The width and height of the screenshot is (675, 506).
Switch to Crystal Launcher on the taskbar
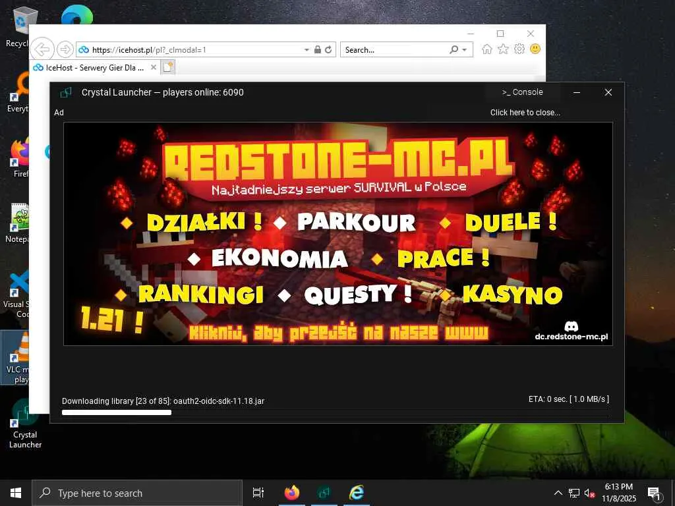click(x=324, y=493)
